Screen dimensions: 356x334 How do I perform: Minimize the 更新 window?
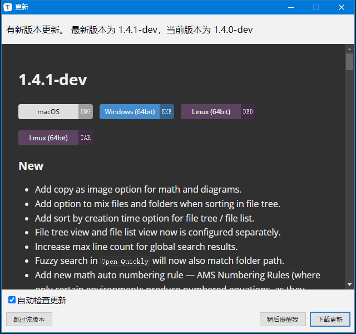click(291, 7)
